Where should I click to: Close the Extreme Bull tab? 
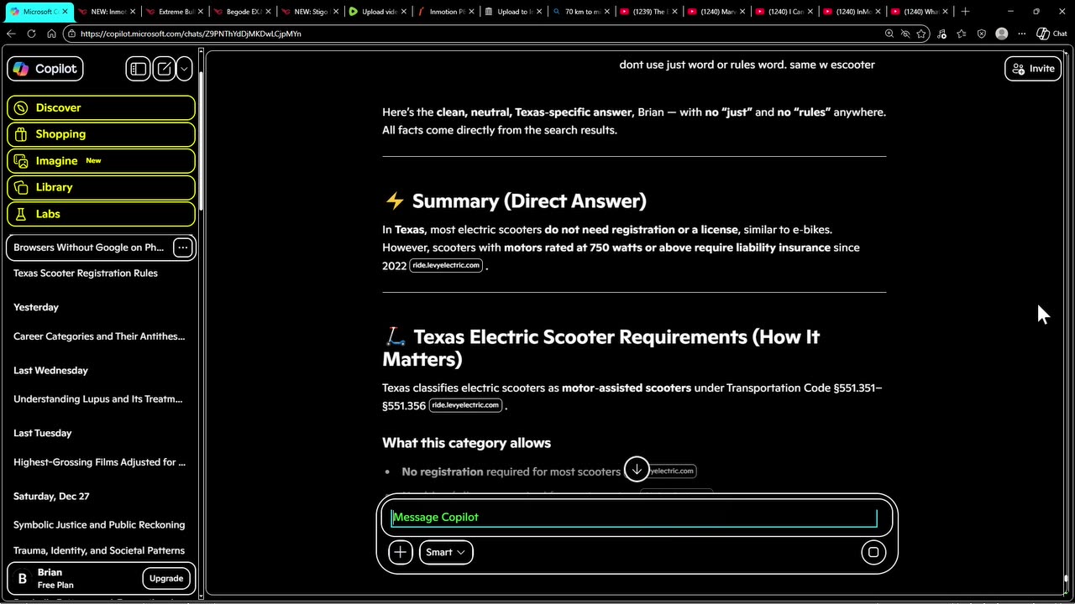click(x=202, y=12)
